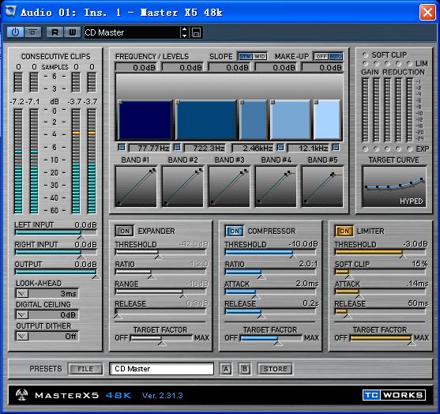
Task: Adjust the Expander Ratio slider
Action: 160,272
